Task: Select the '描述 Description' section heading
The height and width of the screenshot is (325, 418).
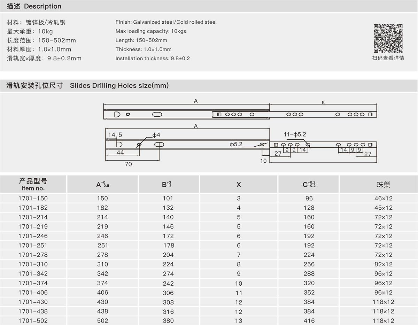Action: point(34,6)
